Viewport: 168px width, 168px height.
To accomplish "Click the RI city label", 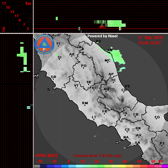I will coord(94,88).
